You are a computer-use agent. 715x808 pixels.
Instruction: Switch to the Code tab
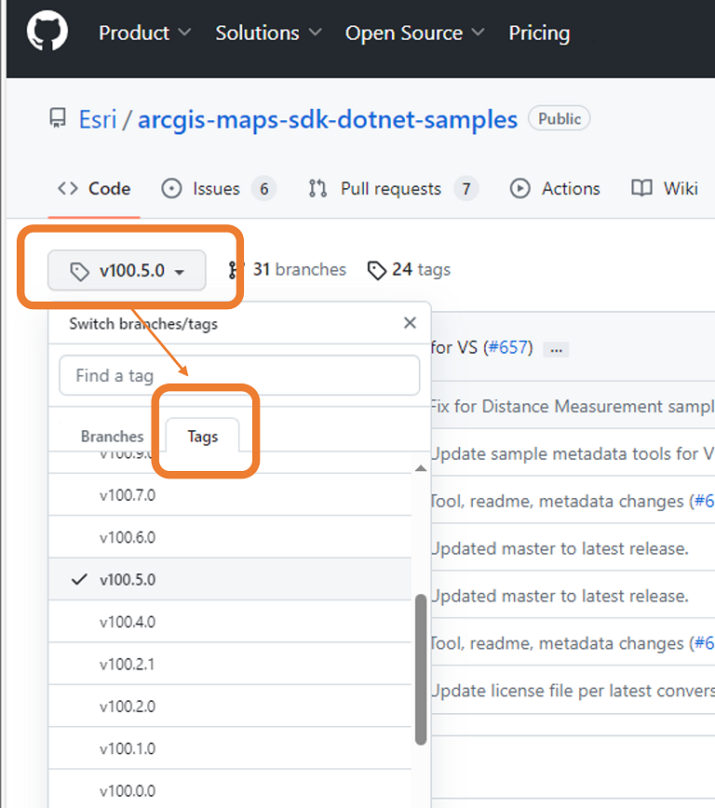(x=94, y=189)
